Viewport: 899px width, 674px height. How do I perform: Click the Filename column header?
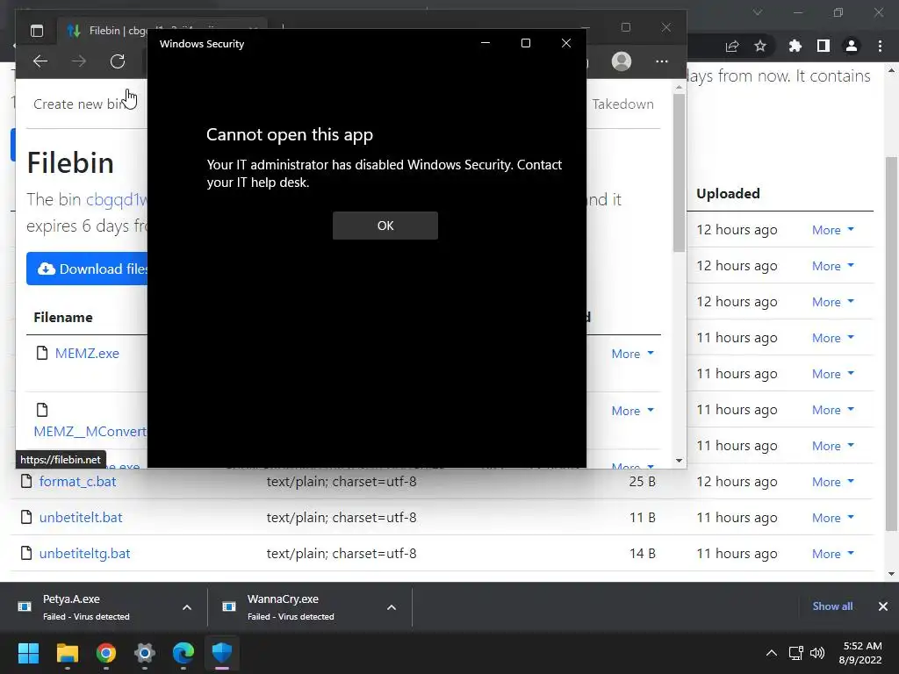(63, 318)
